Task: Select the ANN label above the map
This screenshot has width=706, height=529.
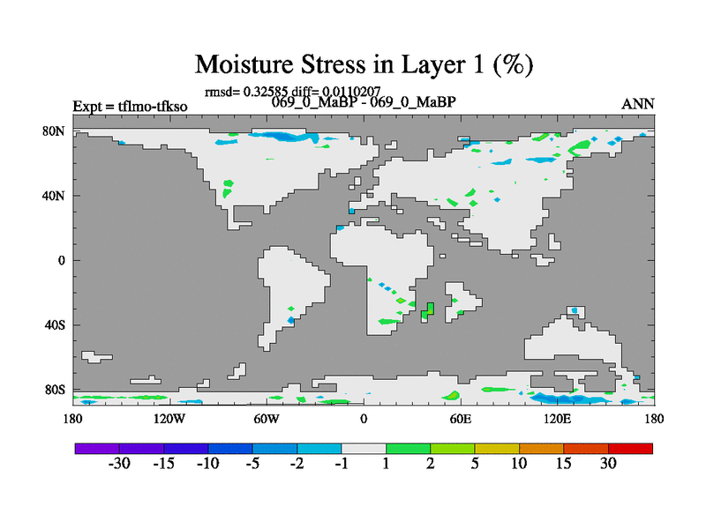Action: click(638, 104)
